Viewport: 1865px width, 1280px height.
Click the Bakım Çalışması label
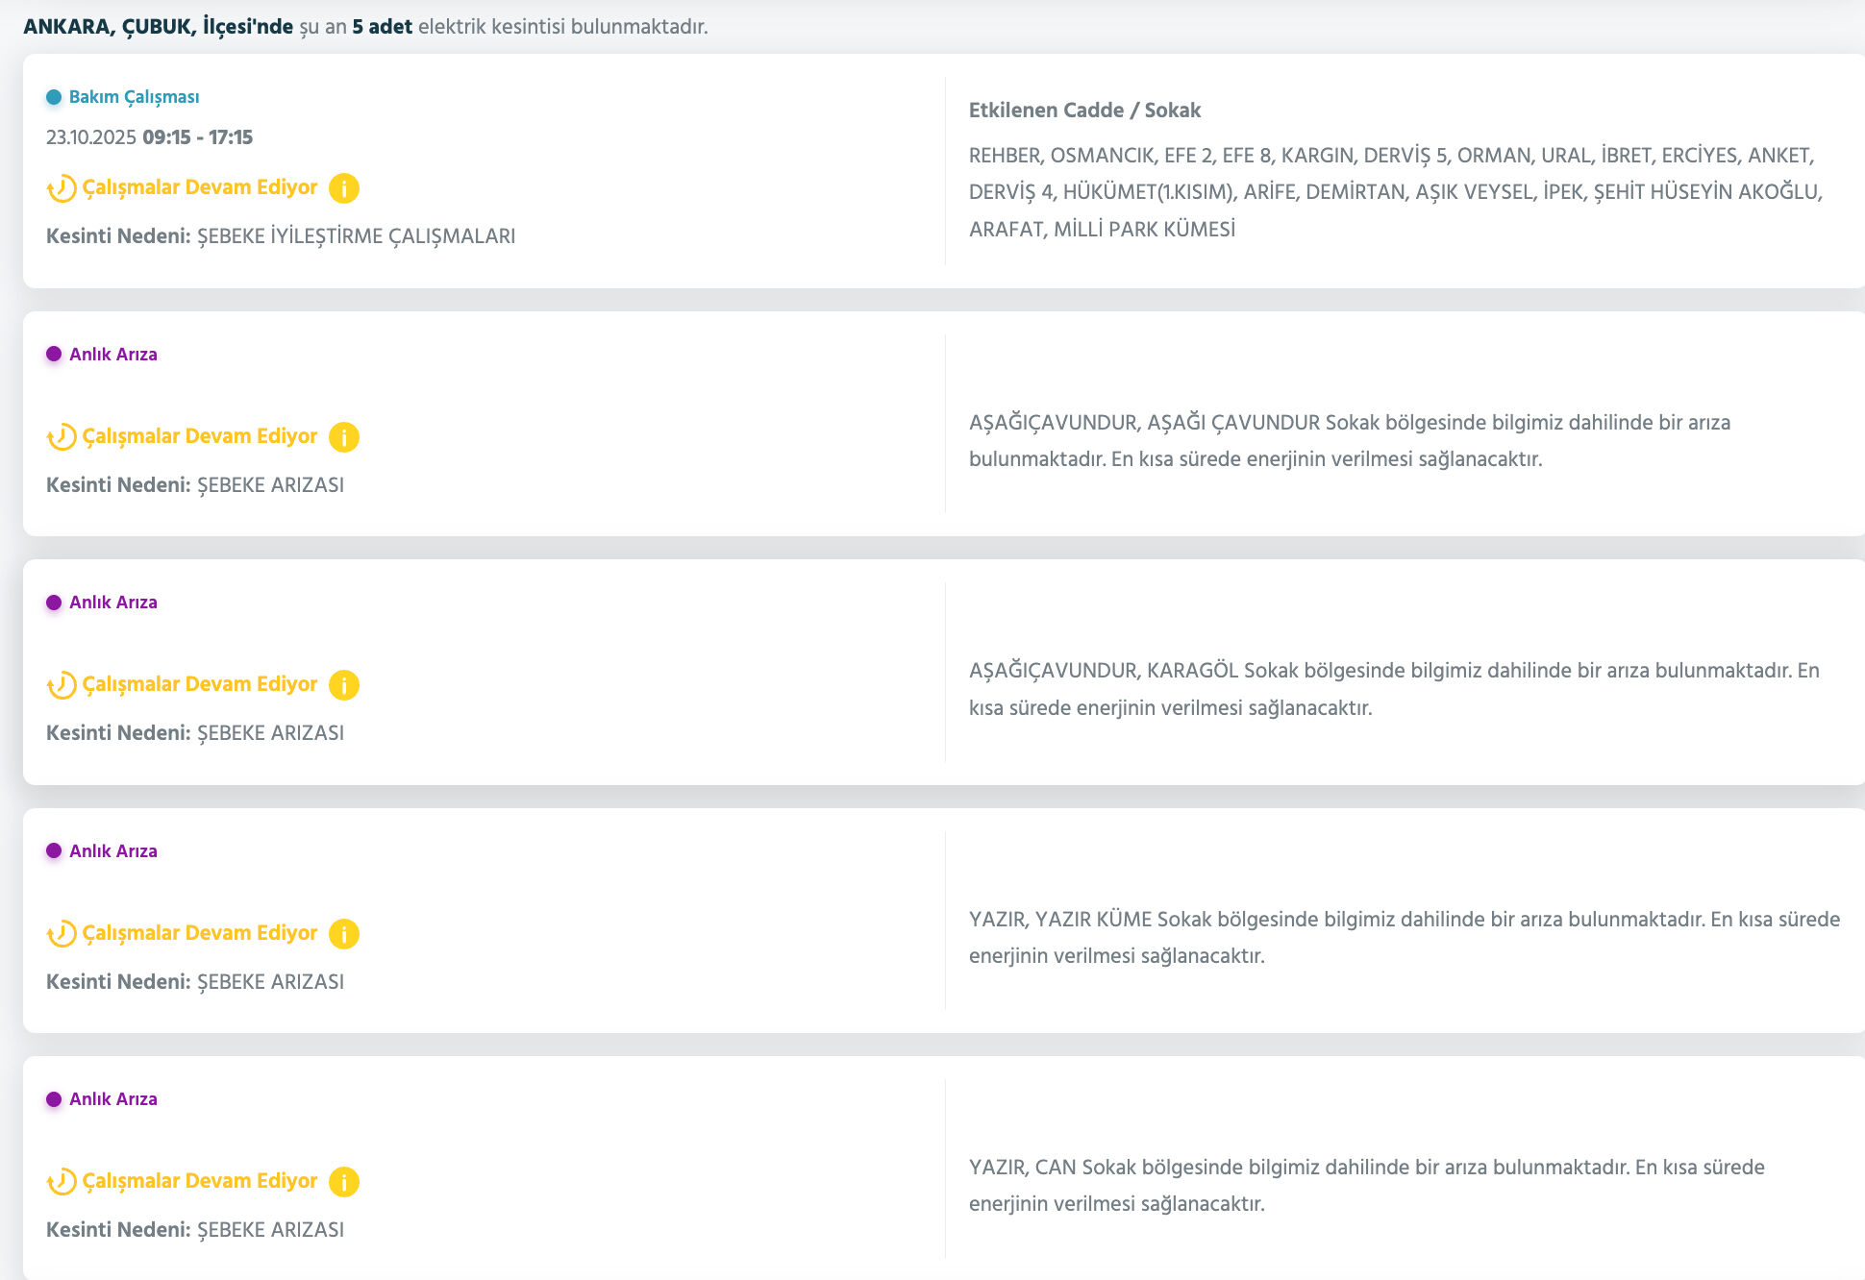pyautogui.click(x=134, y=97)
